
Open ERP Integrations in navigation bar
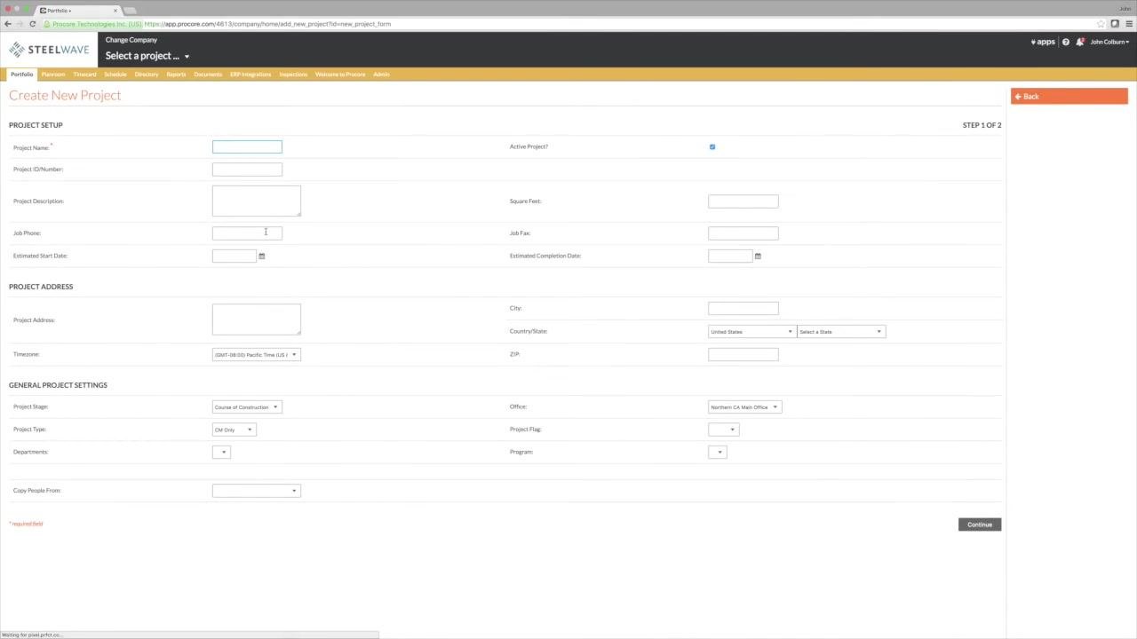(x=250, y=75)
